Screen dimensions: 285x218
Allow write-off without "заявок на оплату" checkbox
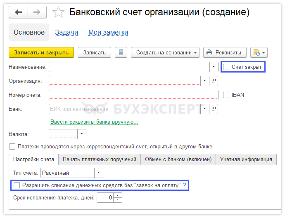[17, 186]
